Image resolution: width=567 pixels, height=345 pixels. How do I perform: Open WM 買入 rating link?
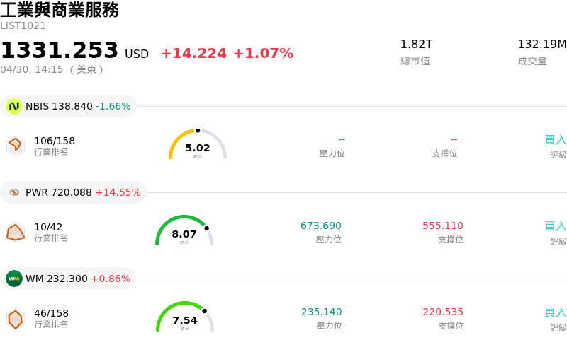point(555,312)
